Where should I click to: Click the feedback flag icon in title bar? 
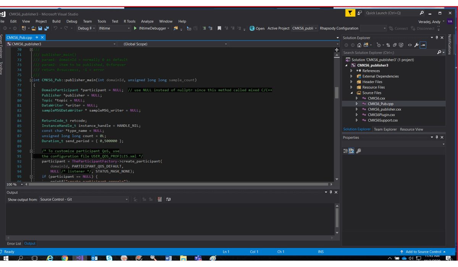pyautogui.click(x=350, y=13)
